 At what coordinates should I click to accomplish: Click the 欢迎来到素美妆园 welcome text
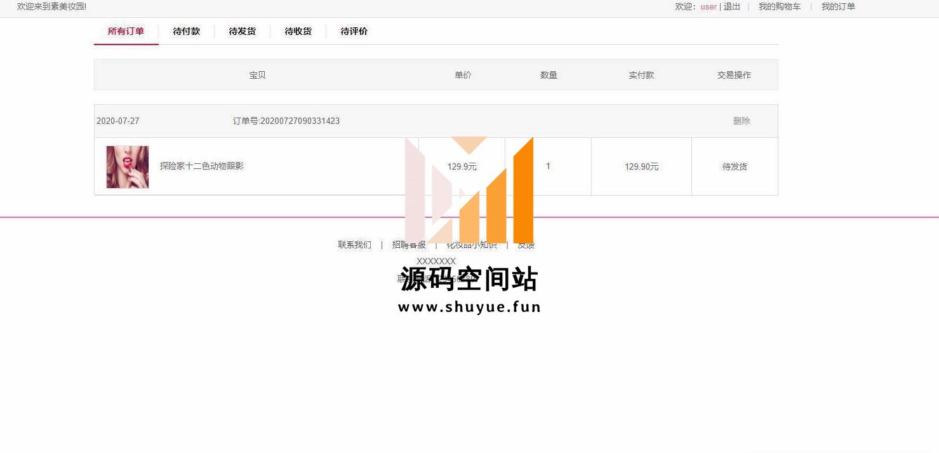coord(51,6)
